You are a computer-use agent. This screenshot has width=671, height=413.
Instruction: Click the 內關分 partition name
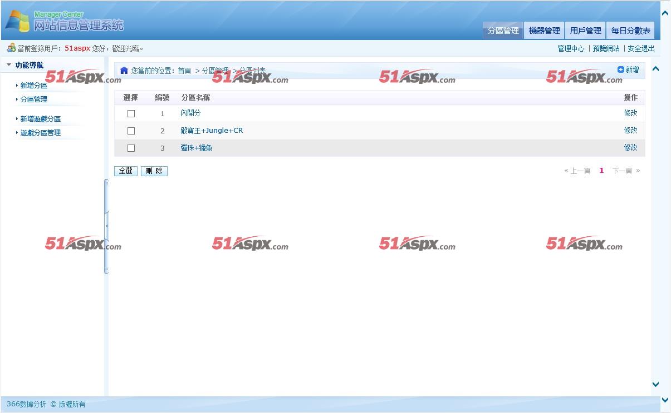[190, 113]
